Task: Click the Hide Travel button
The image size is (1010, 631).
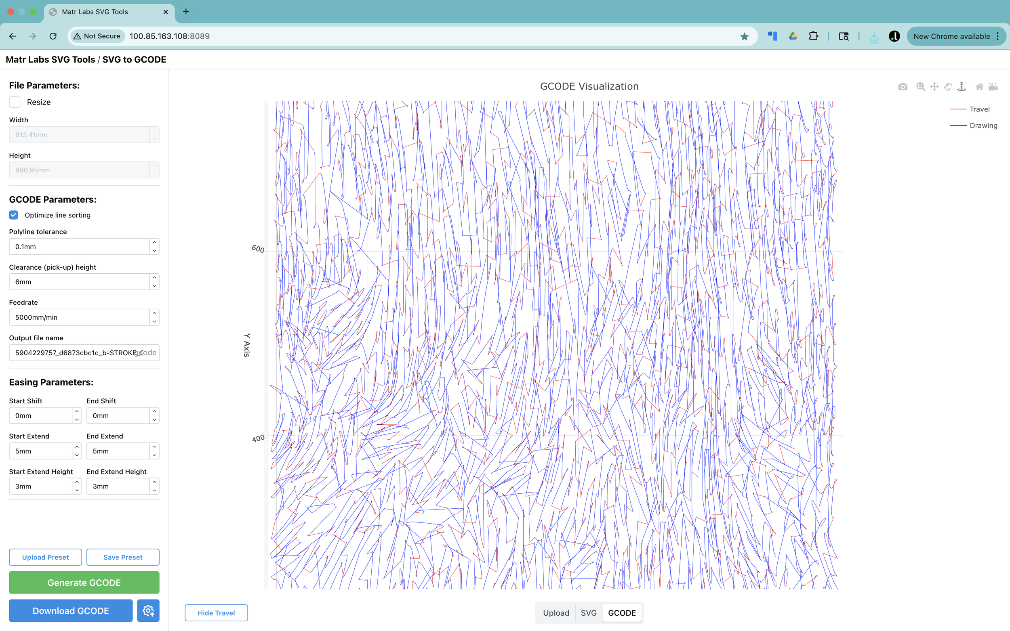Action: click(x=216, y=613)
